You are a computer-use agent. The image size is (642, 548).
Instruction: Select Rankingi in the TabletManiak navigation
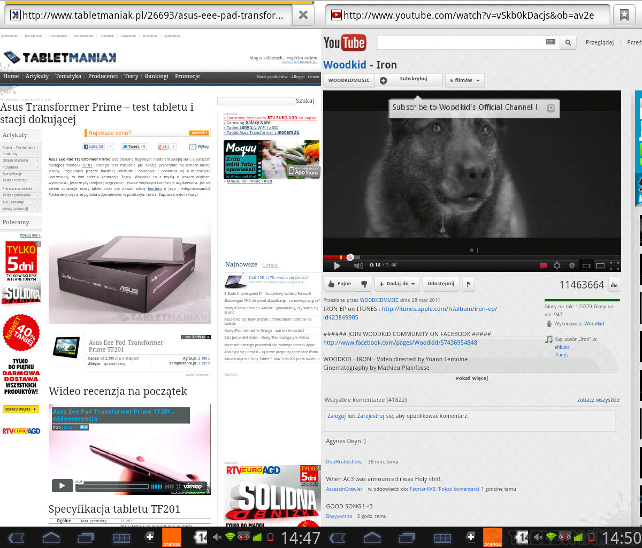[x=156, y=77]
